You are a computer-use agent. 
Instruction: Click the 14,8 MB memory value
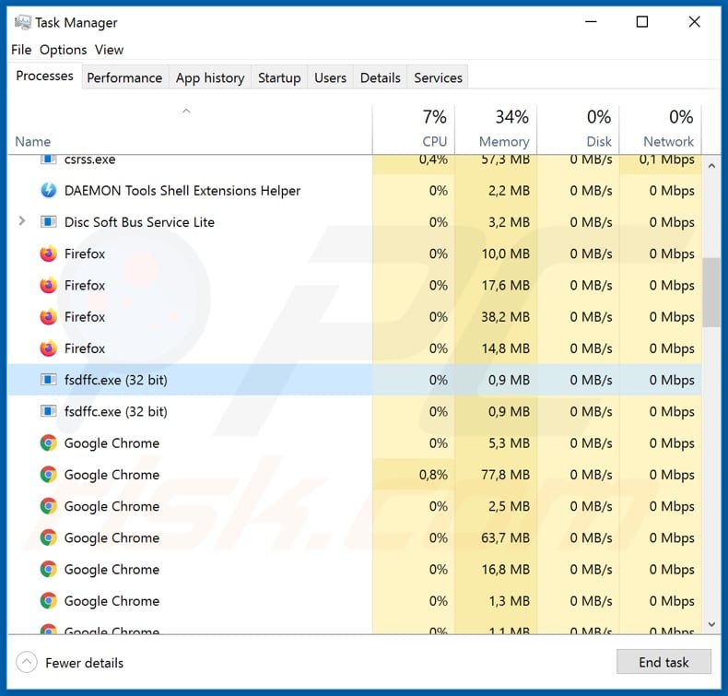505,348
